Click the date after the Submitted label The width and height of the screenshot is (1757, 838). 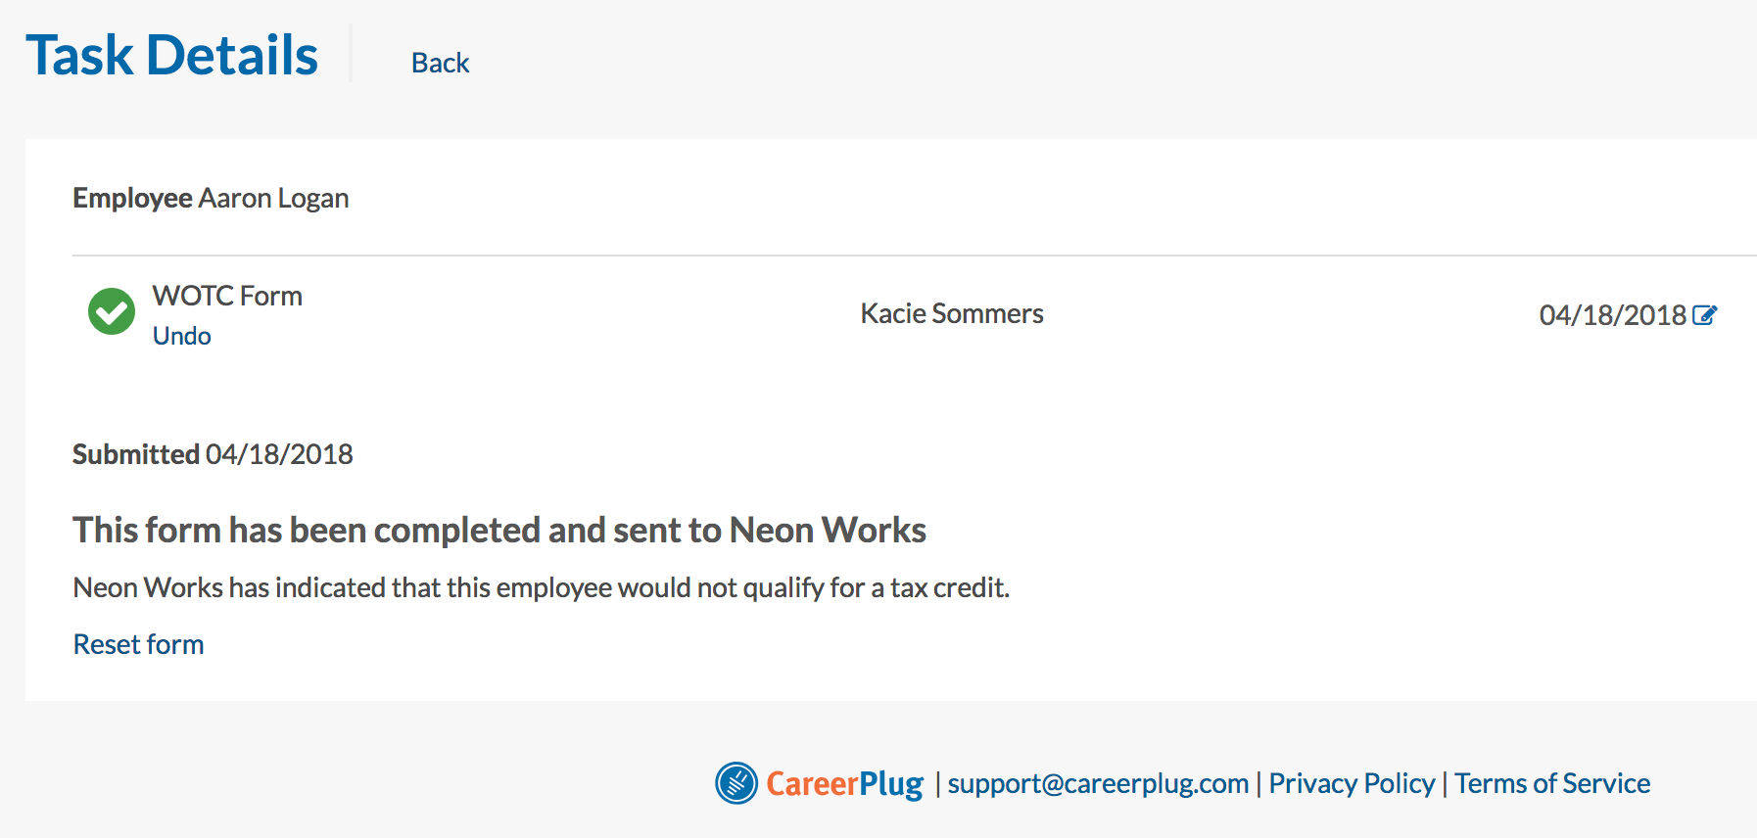click(279, 454)
